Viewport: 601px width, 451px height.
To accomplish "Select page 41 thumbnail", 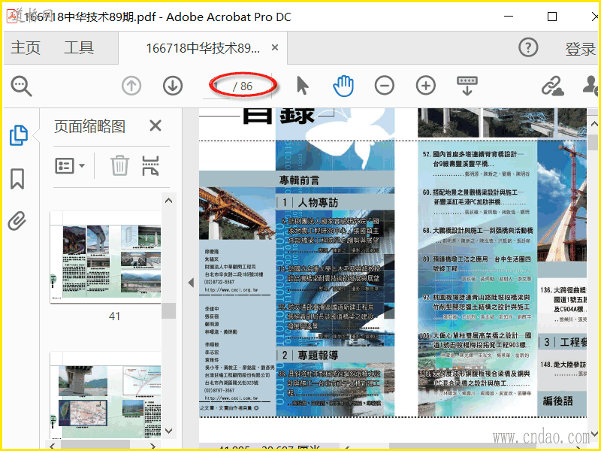I will click(106, 257).
